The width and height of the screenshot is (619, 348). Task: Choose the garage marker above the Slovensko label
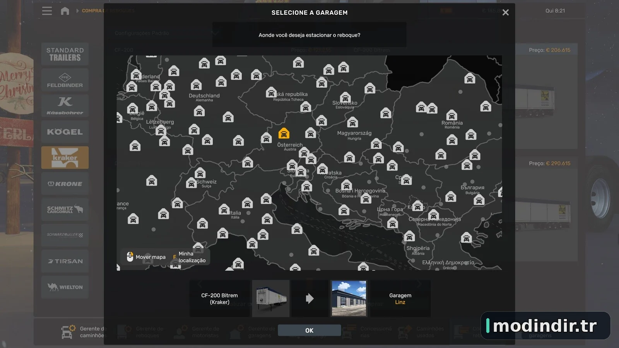[345, 98]
